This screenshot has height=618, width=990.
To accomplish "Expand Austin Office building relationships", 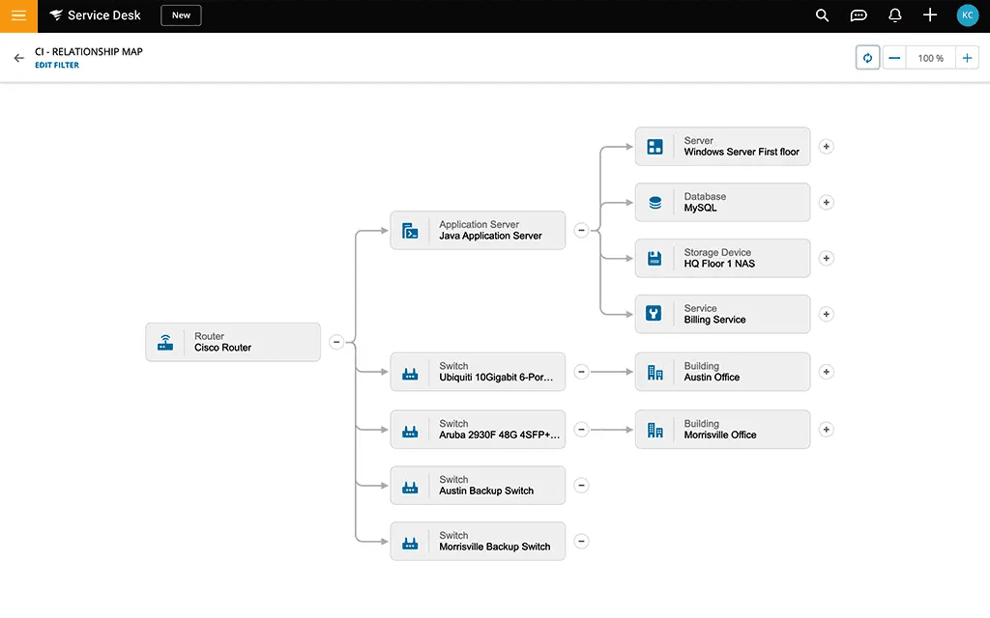I will (x=826, y=372).
